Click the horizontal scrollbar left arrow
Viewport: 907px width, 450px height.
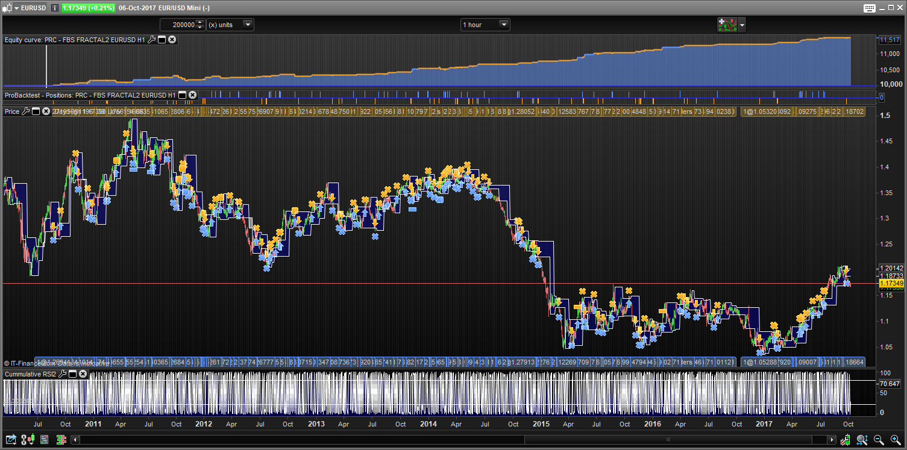click(75, 440)
